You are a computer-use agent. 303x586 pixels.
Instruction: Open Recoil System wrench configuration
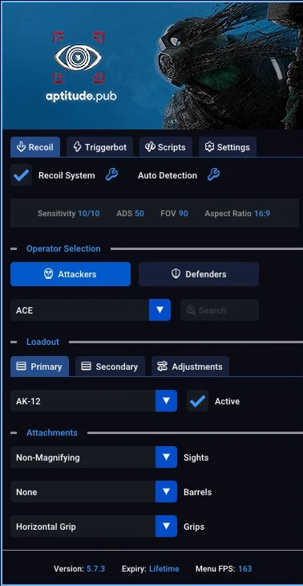(111, 174)
